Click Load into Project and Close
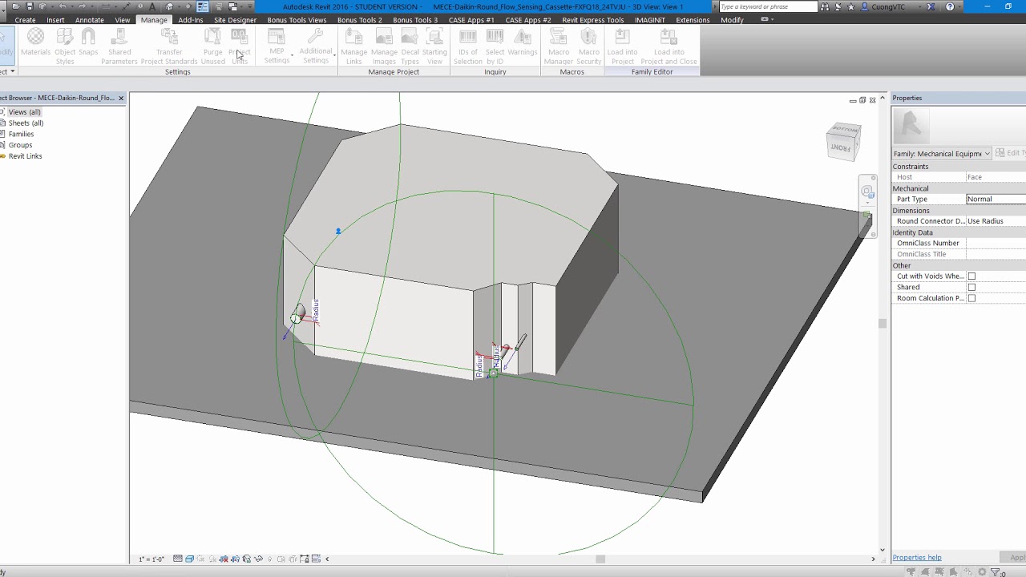The image size is (1026, 577). [669, 46]
